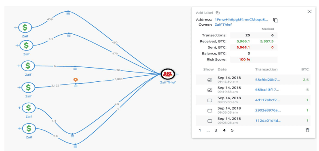Go to page 3 of transactions
This screenshot has height=151, width=319.
216,130
